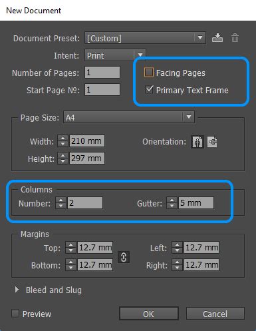This screenshot has width=256, height=331.
Task: Uncheck the Primary Text Frame checkbox
Action: point(149,90)
